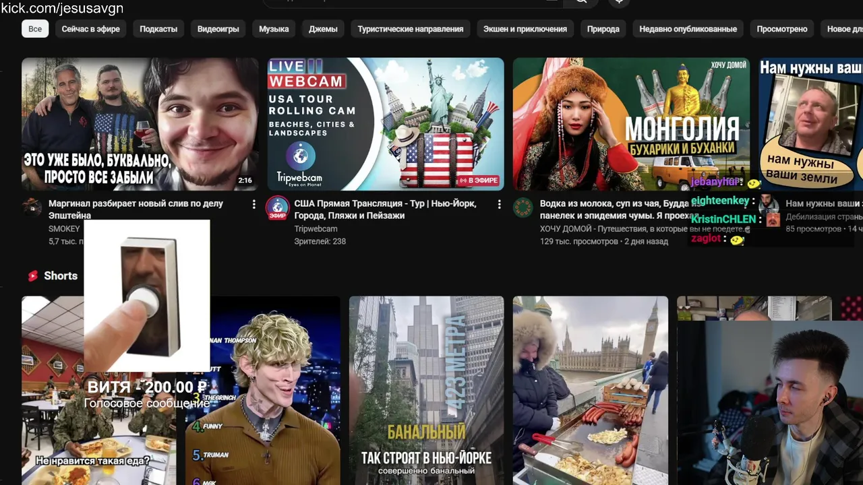Viewport: 863px width, 485px height.
Task: Select the "Подкасты" filter chip
Action: [158, 29]
